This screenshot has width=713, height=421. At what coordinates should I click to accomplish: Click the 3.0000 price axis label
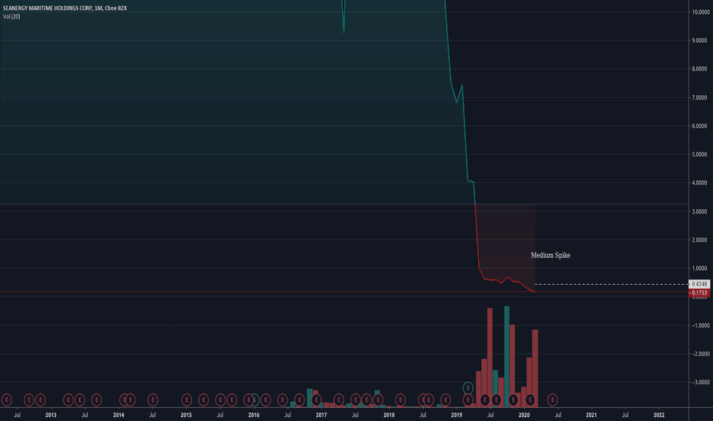click(701, 211)
